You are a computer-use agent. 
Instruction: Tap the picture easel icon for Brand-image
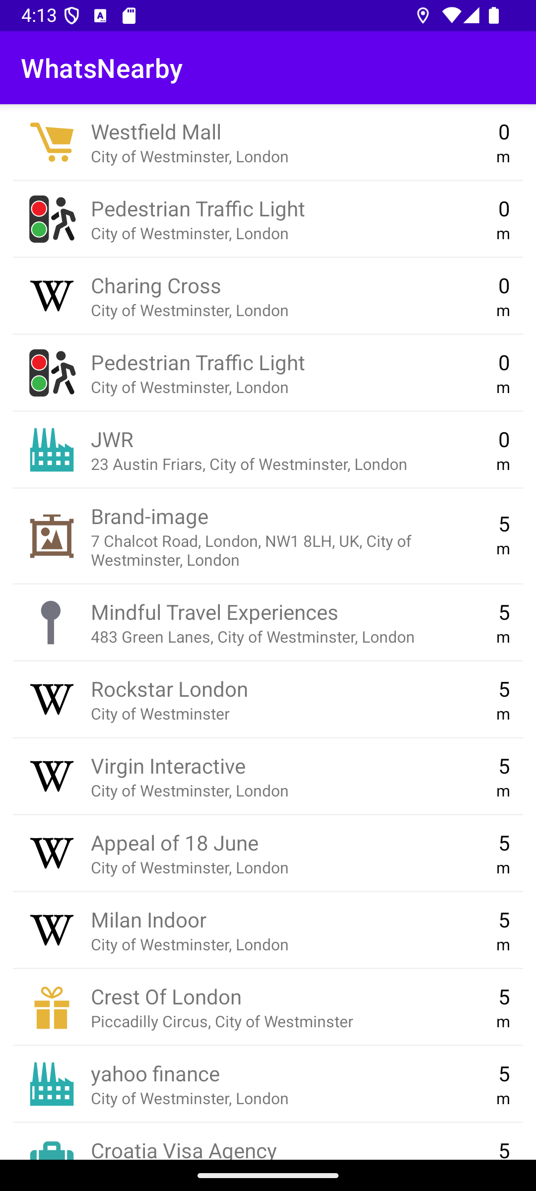point(52,536)
